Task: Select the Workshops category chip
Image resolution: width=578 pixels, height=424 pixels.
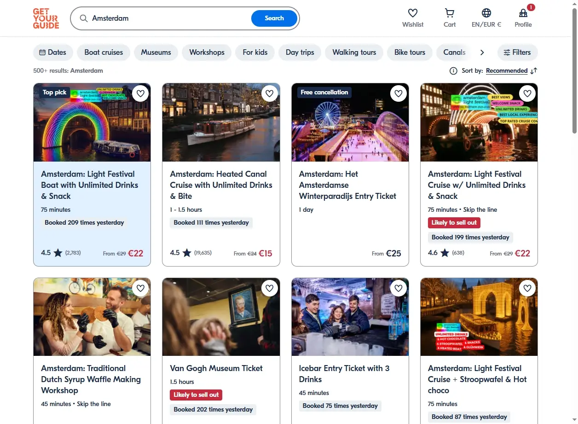Action: 207,52
